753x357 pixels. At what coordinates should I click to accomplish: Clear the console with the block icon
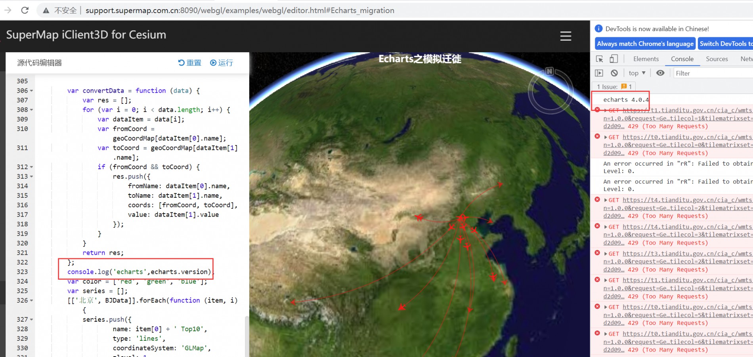[x=614, y=73]
